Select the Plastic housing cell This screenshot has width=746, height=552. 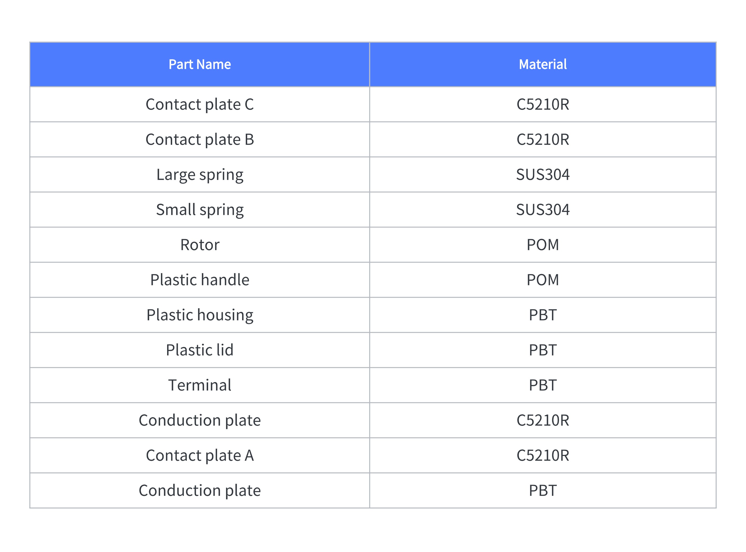click(199, 315)
